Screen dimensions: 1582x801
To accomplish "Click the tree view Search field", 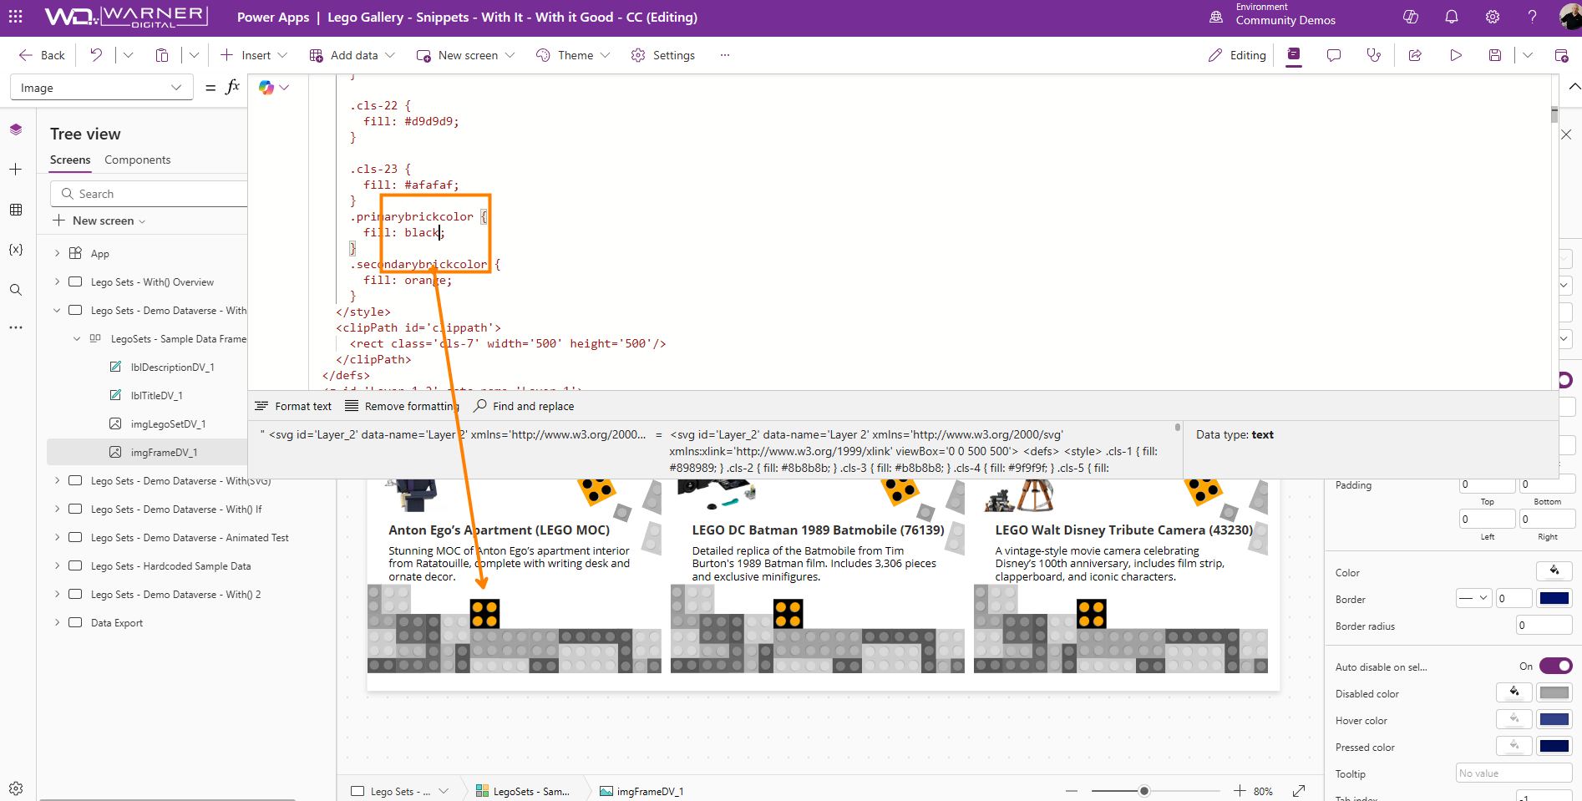I will [x=149, y=194].
